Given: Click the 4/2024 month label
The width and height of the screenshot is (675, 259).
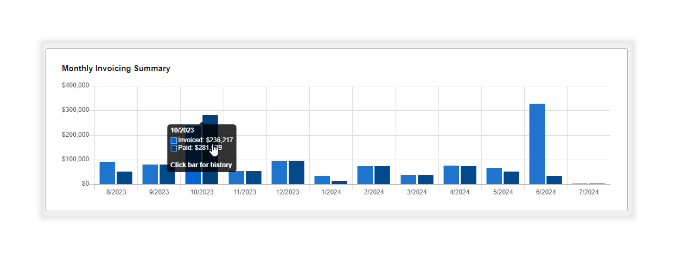Looking at the screenshot, I should click(x=460, y=192).
